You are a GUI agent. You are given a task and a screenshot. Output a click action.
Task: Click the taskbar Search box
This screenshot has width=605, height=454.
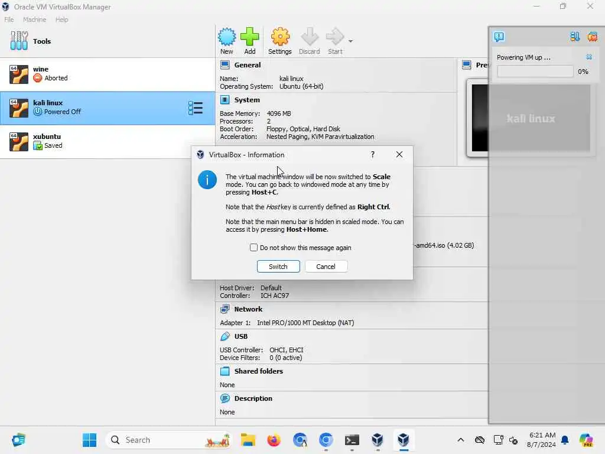(168, 440)
